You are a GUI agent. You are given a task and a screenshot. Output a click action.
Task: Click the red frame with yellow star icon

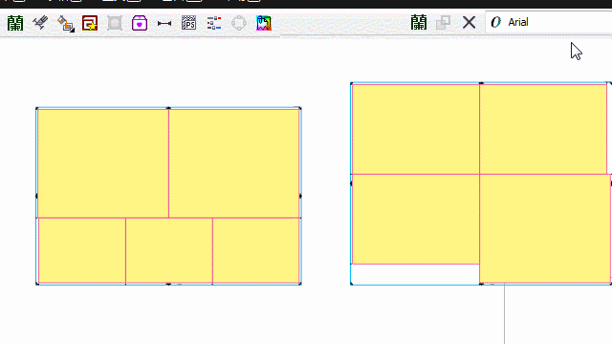coord(90,23)
